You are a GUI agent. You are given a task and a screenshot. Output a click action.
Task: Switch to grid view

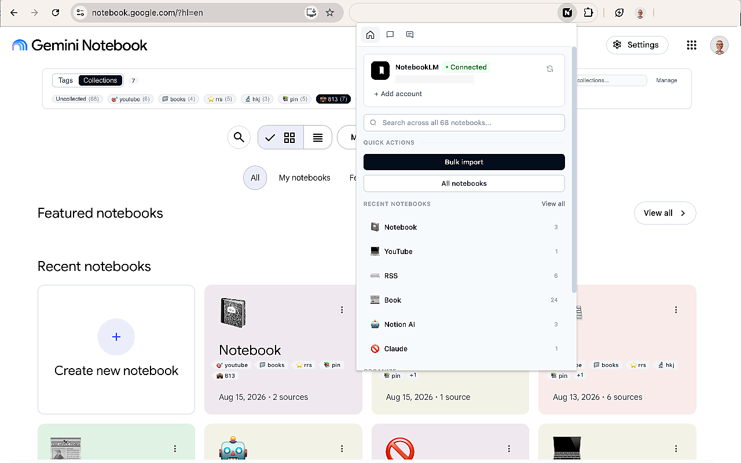[x=289, y=137]
